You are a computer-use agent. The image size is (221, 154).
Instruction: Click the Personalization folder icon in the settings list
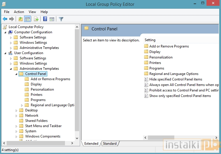[x=146, y=57]
